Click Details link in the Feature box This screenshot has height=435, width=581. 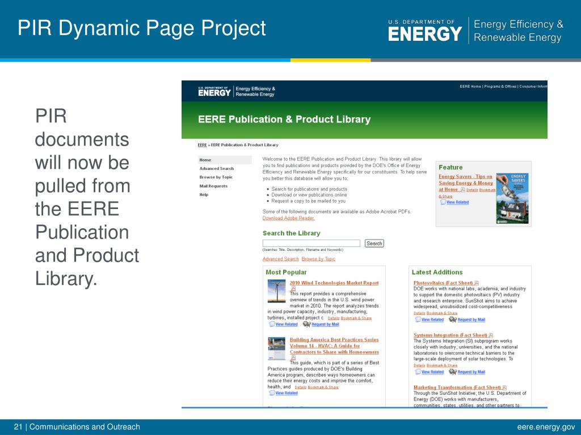point(471,190)
